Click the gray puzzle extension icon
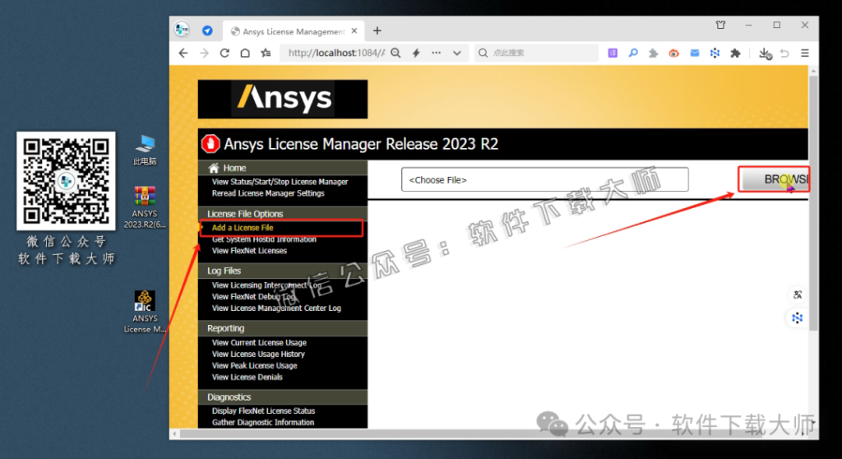This screenshot has width=842, height=459. point(654,53)
